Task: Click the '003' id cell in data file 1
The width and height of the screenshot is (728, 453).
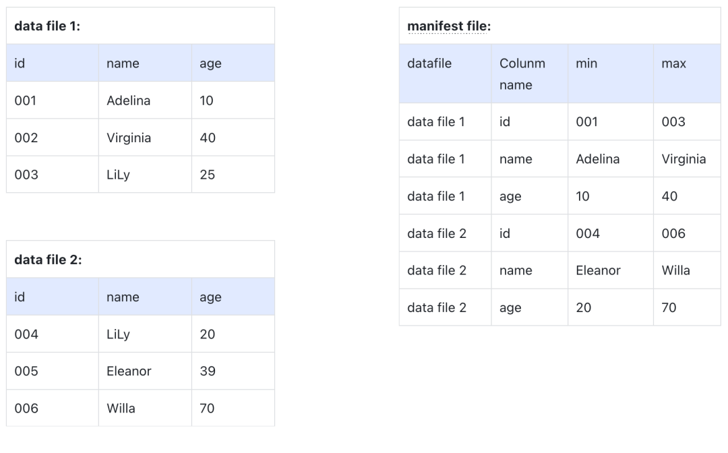Action: 26,175
